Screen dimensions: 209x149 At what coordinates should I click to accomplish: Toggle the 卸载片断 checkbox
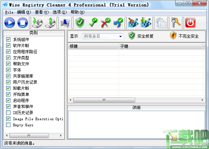point(8,88)
